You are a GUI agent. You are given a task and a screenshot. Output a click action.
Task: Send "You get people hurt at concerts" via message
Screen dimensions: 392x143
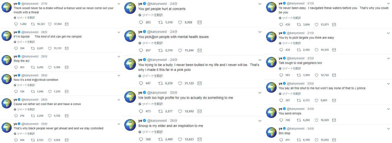click(x=199, y=22)
